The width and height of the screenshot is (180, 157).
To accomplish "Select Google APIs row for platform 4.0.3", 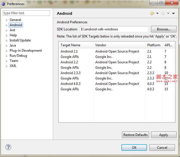I will (117, 89).
